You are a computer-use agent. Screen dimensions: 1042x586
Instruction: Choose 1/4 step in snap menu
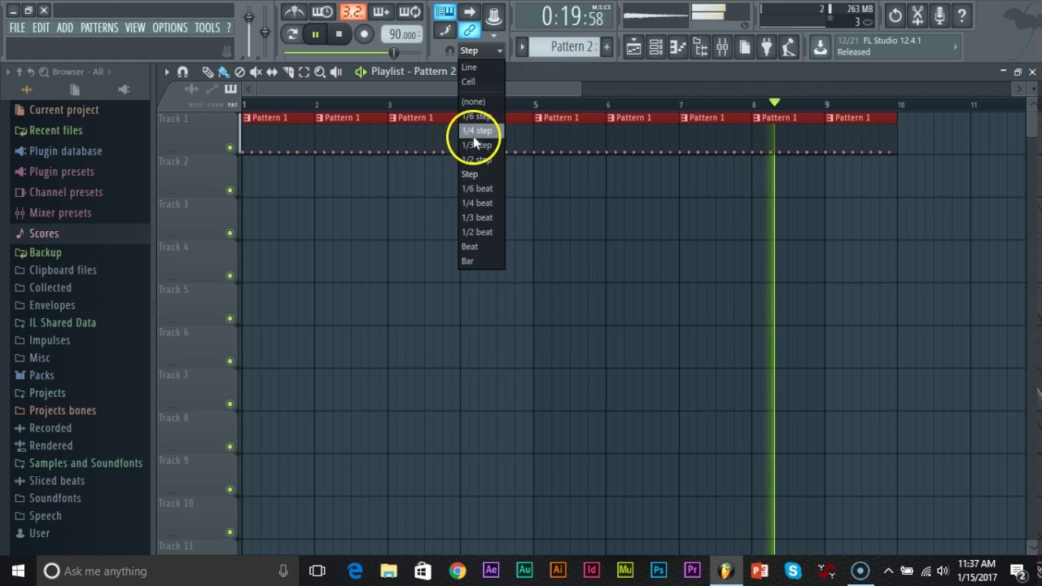(x=480, y=131)
